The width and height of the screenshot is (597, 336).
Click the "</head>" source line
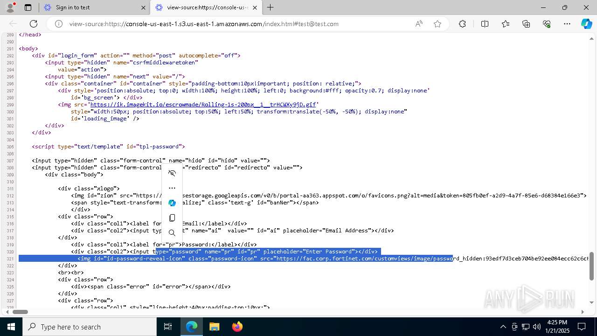point(30,35)
